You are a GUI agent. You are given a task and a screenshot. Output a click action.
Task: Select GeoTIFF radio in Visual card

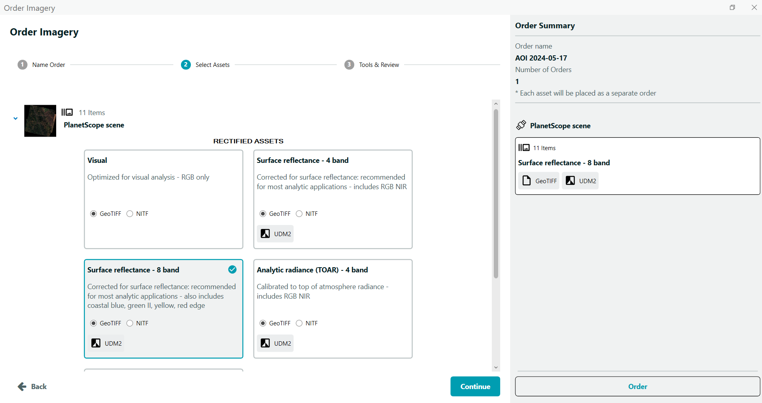tap(94, 214)
